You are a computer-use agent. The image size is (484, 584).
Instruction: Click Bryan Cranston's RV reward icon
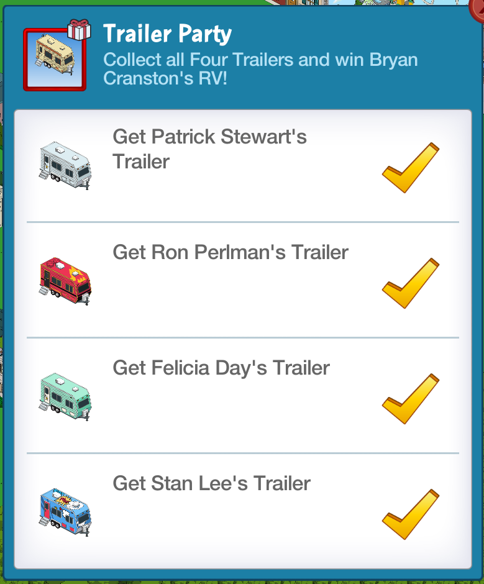click(x=54, y=58)
